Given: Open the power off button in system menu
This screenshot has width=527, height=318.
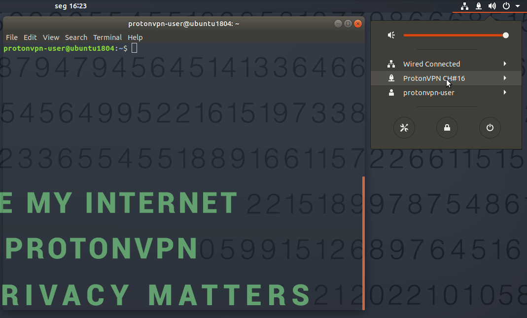Looking at the screenshot, I should tap(490, 127).
